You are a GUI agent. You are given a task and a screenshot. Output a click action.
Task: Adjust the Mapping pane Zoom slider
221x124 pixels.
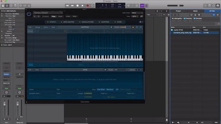pyautogui.click(x=125, y=27)
